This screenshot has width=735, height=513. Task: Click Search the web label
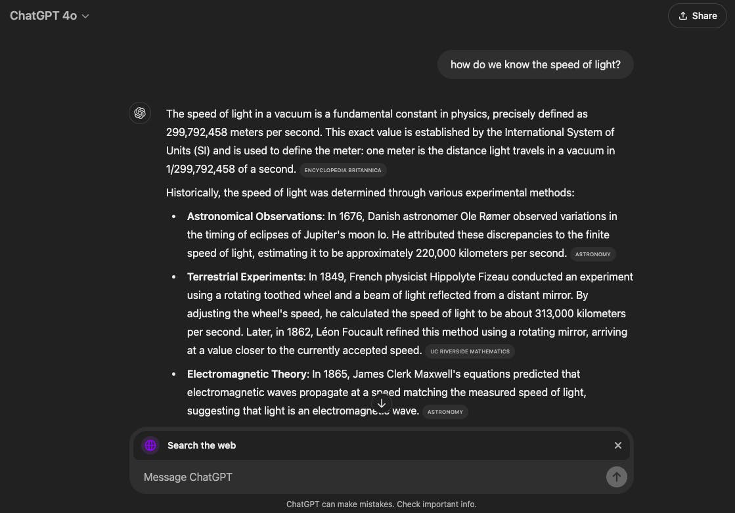[x=201, y=445]
